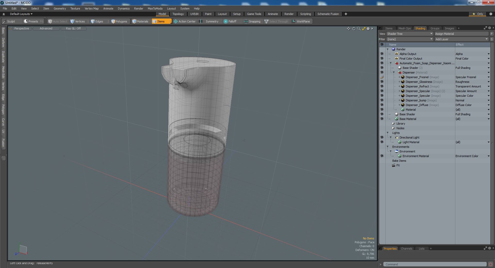The image size is (495, 268).
Task: Switch to Polygons selection mode
Action: [x=121, y=21]
